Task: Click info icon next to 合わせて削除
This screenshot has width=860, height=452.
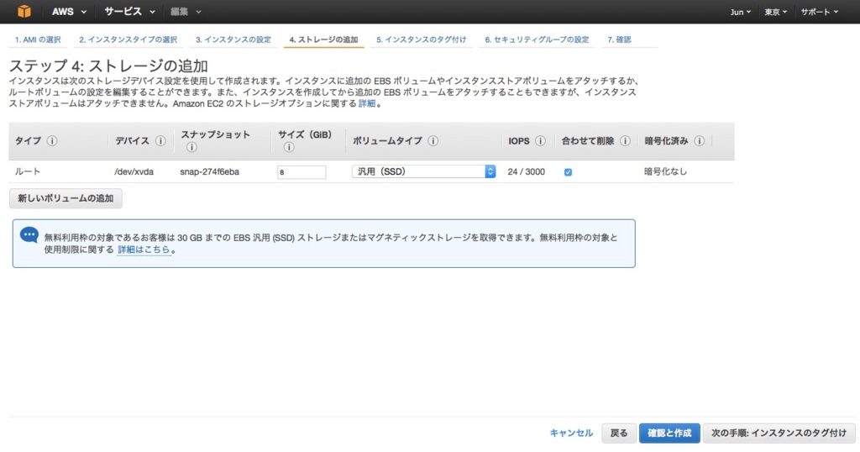Action: point(625,141)
